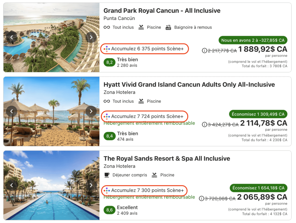Open Grand Park Royal Cancun - All Inclusive title
This screenshot has width=296, height=223.
click(162, 11)
